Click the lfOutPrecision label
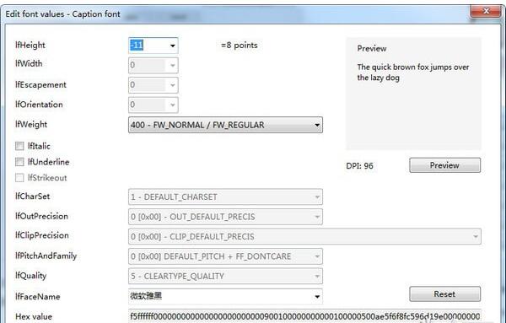The height and width of the screenshot is (323, 506). (41, 216)
